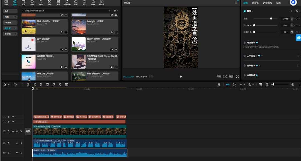Viewport: 301px width, 161px height.
Task: Add a keyframe for 音量
Action: [x=297, y=19]
